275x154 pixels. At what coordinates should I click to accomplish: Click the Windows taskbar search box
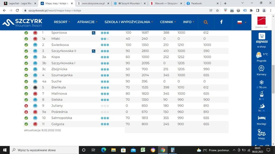[x=44, y=150]
